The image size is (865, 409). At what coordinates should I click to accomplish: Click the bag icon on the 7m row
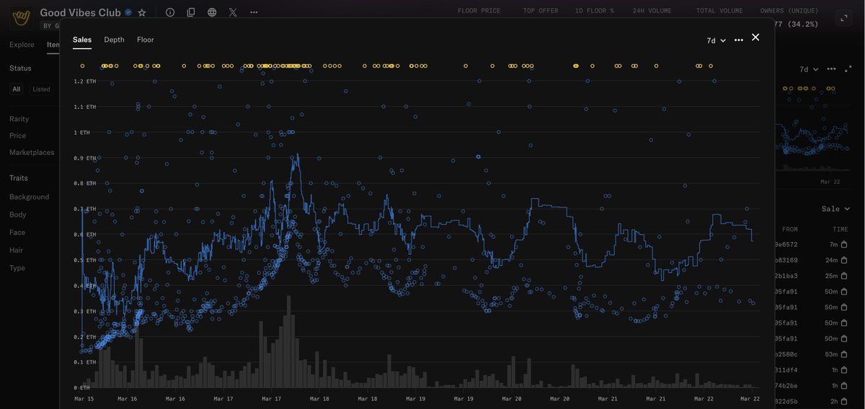[x=843, y=245]
